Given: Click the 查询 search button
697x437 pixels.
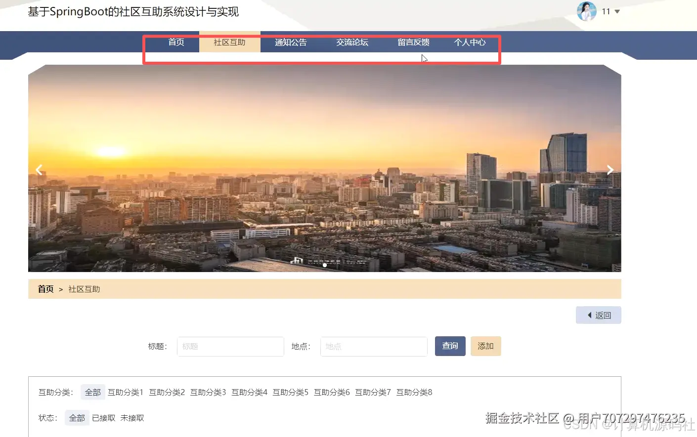Looking at the screenshot, I should (x=450, y=346).
